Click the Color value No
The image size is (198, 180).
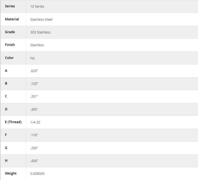32,58
